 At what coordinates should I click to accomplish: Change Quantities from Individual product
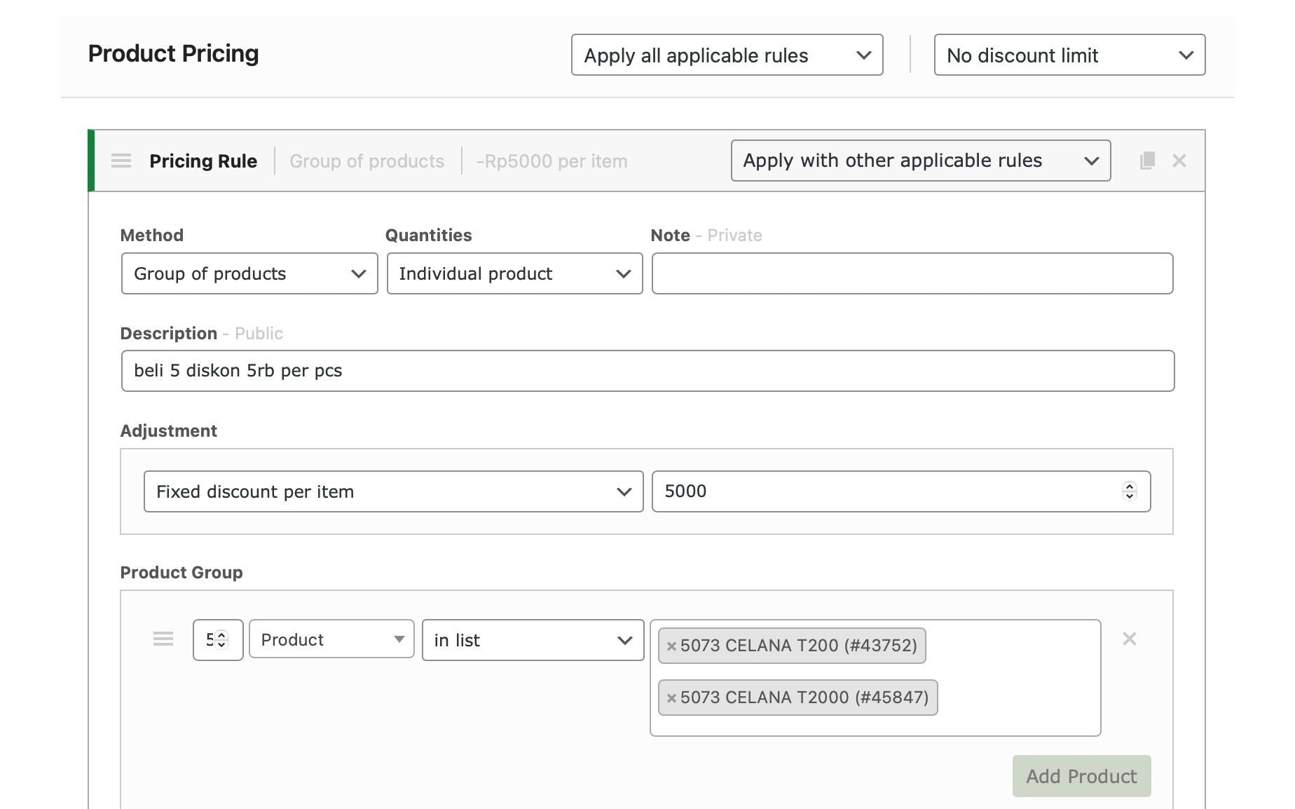(514, 274)
